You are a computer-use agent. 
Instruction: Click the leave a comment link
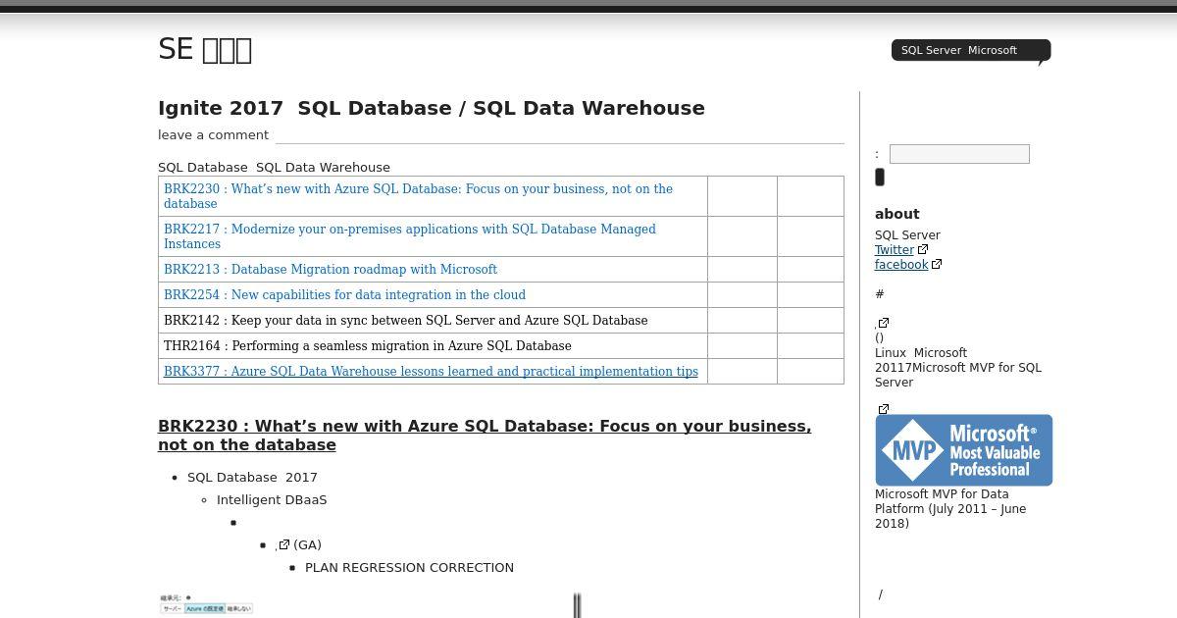pyautogui.click(x=213, y=135)
